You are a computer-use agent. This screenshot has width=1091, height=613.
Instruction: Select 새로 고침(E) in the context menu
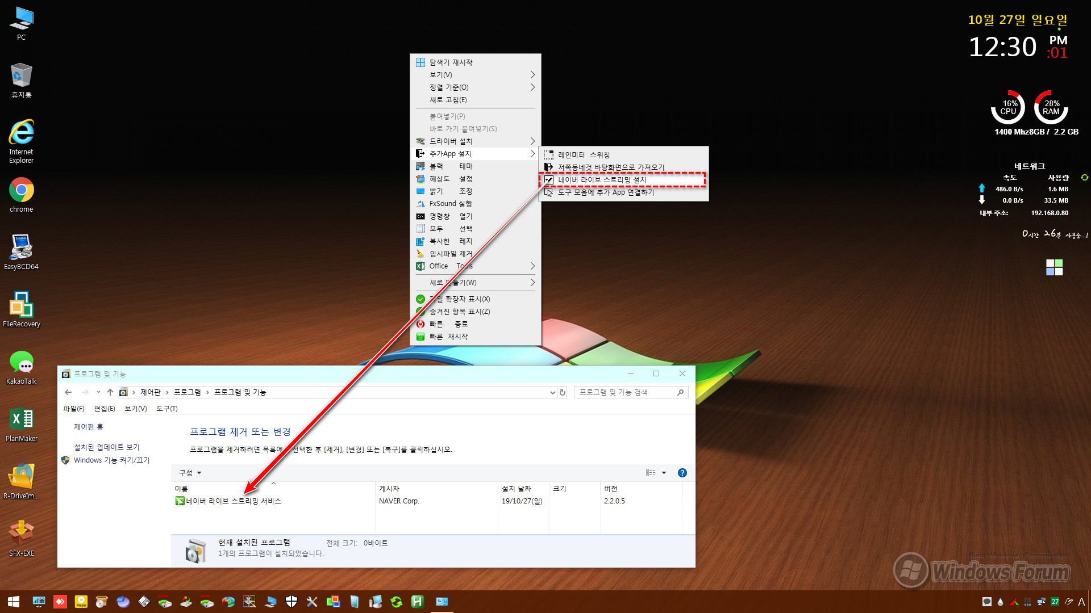click(x=476, y=100)
